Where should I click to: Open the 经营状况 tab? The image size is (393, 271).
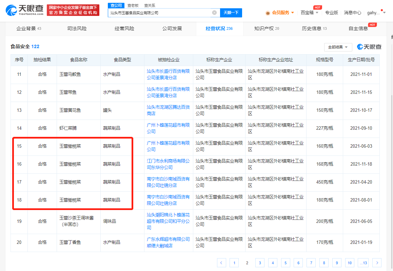tap(219, 28)
